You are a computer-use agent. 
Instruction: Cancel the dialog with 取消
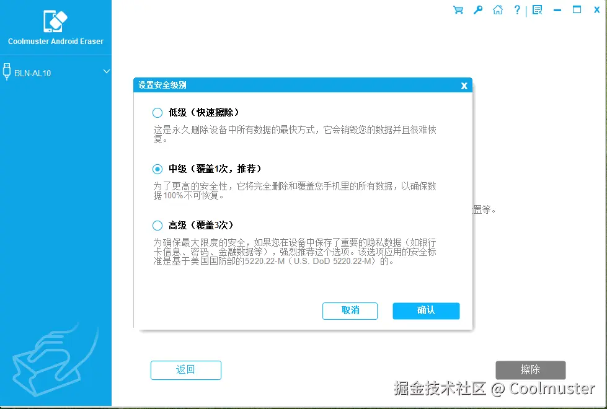click(x=350, y=310)
